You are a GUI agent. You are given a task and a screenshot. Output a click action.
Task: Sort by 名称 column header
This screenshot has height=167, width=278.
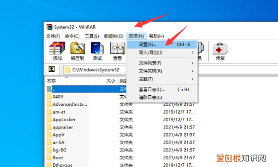67,81
